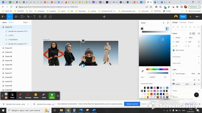Open the Linear gradient type dropdown

pyautogui.click(x=144, y=23)
